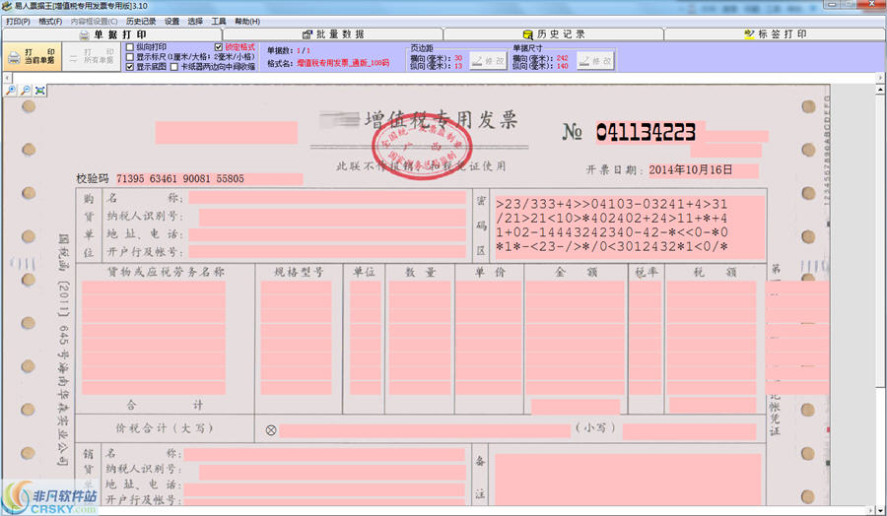
Task: Switch to the 历史记录 tab
Action: [x=553, y=34]
